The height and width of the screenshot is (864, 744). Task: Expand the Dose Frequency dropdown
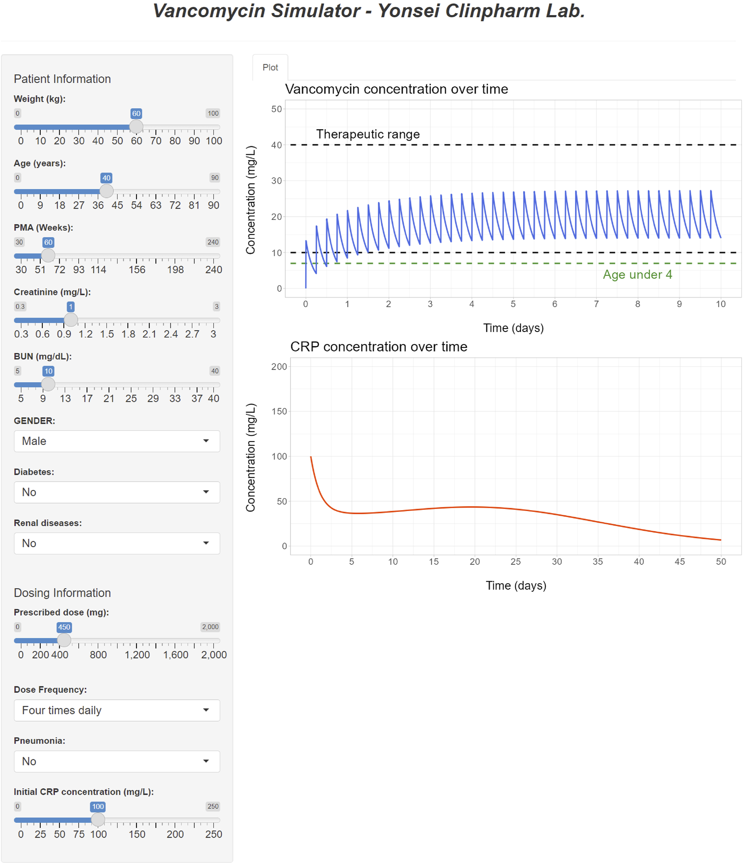tap(116, 710)
